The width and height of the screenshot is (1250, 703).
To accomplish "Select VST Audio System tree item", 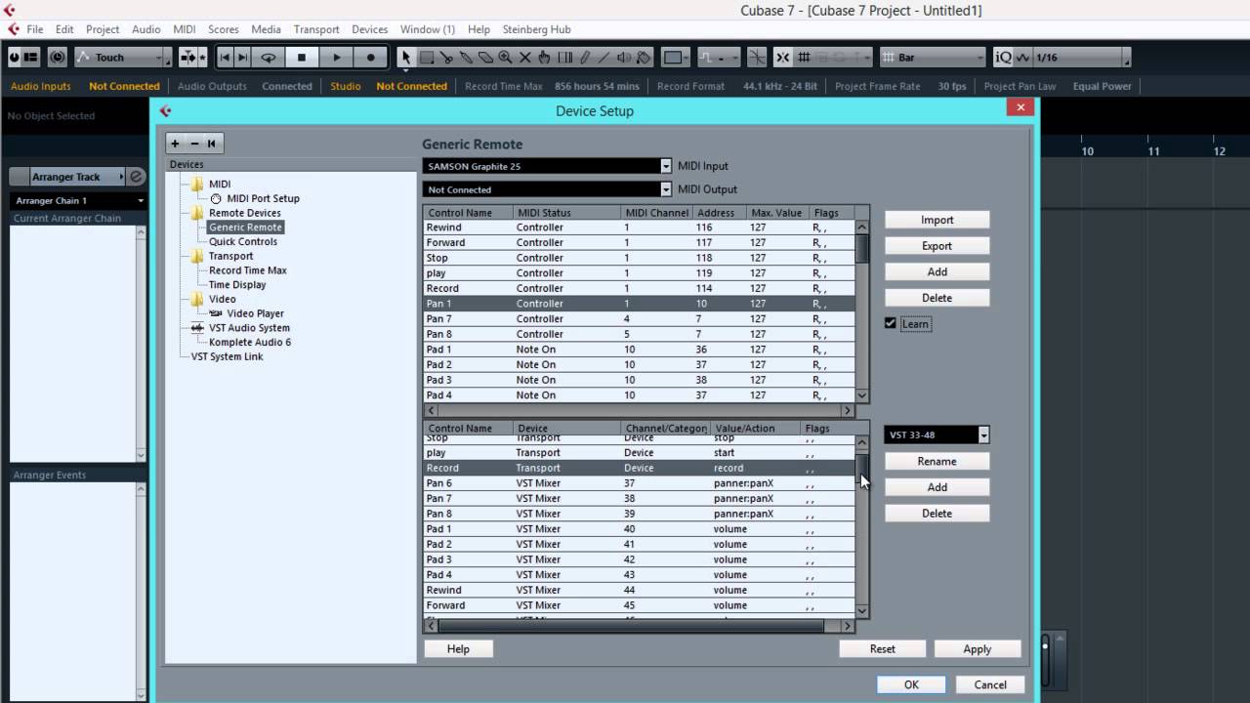I will 249,328.
